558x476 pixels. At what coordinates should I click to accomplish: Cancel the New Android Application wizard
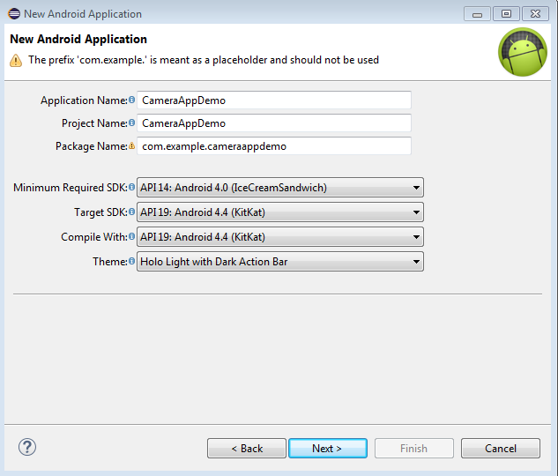pos(501,449)
